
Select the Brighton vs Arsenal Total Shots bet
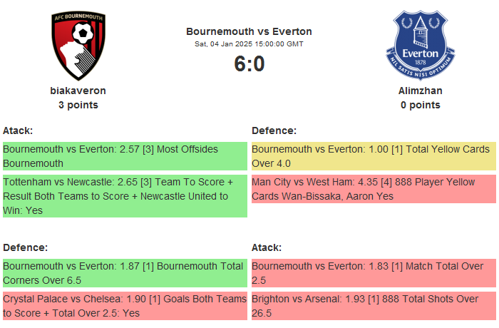(x=373, y=305)
